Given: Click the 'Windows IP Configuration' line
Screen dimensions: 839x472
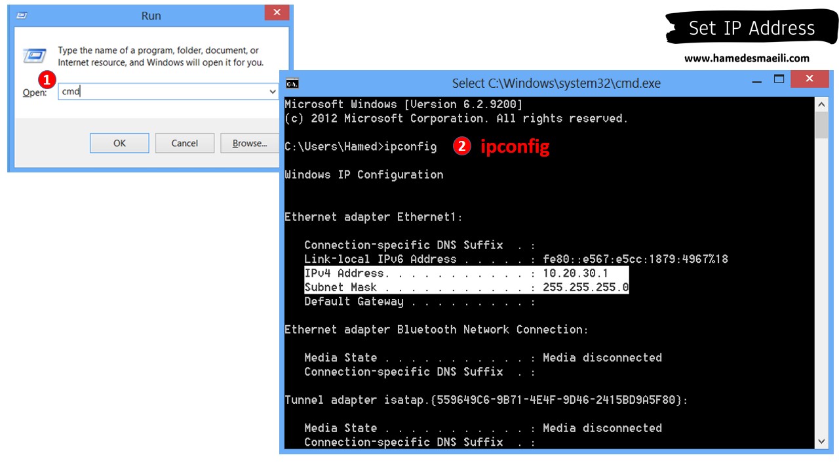Looking at the screenshot, I should [364, 174].
